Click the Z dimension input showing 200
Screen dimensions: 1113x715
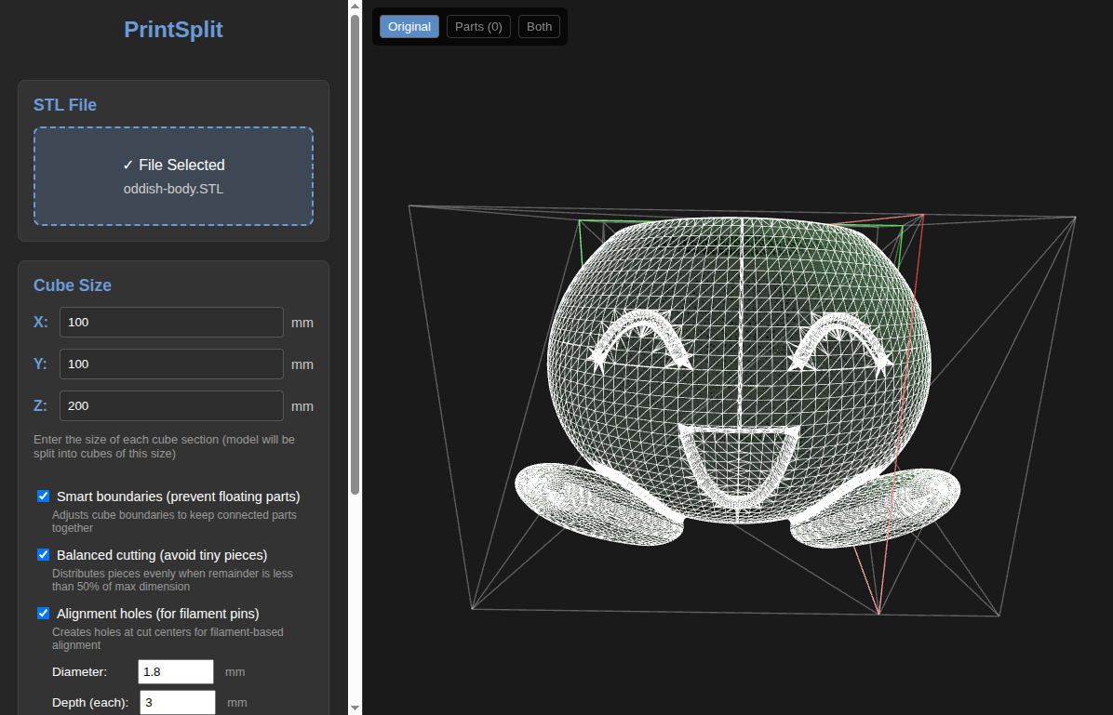tap(171, 406)
